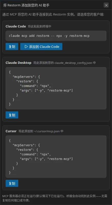Copy the Claude Code terminal command

[x=12, y=47]
